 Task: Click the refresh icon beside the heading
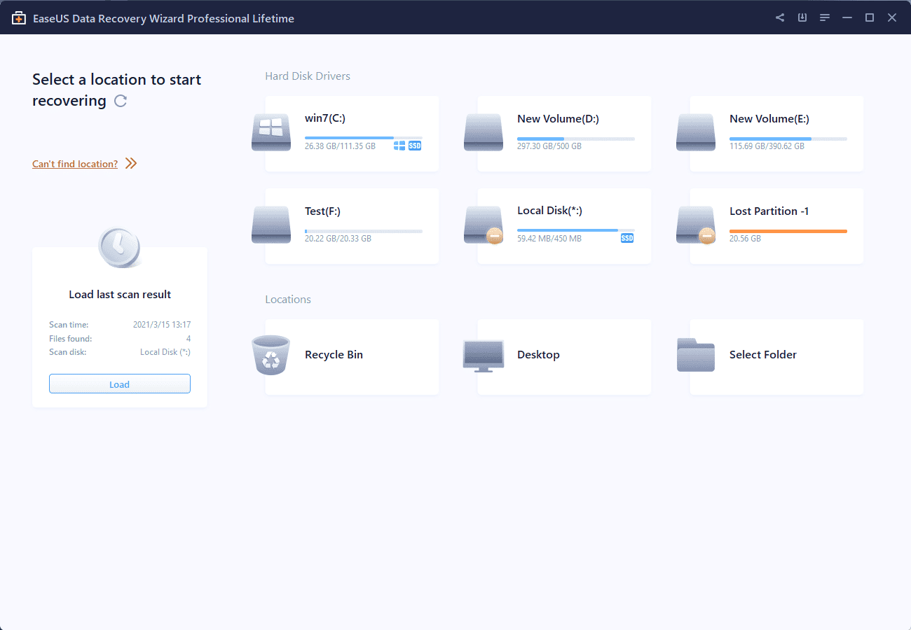coord(120,101)
